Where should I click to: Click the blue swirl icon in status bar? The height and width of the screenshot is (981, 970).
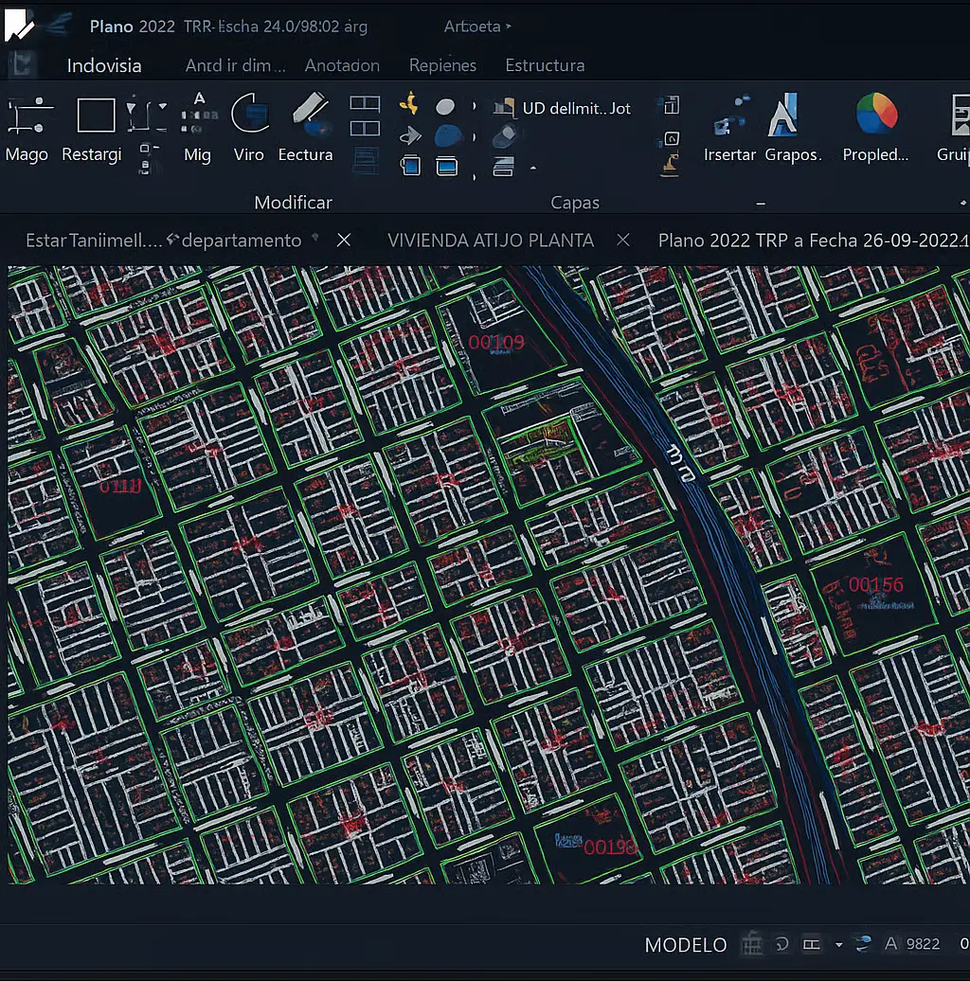click(x=864, y=943)
